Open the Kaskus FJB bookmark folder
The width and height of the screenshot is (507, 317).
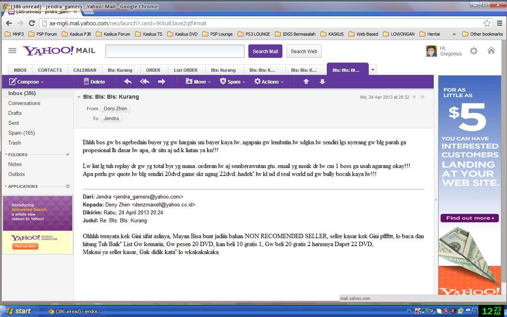point(76,34)
